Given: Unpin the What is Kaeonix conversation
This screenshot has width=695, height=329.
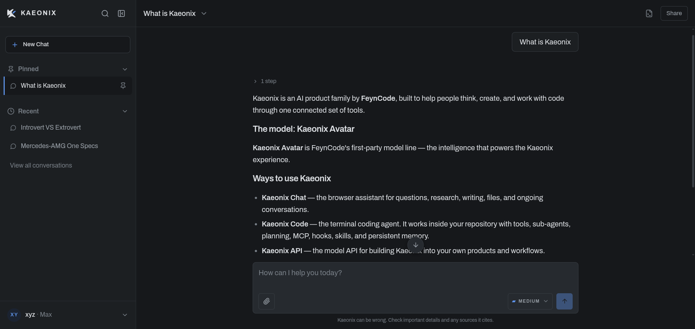Looking at the screenshot, I should (x=123, y=86).
